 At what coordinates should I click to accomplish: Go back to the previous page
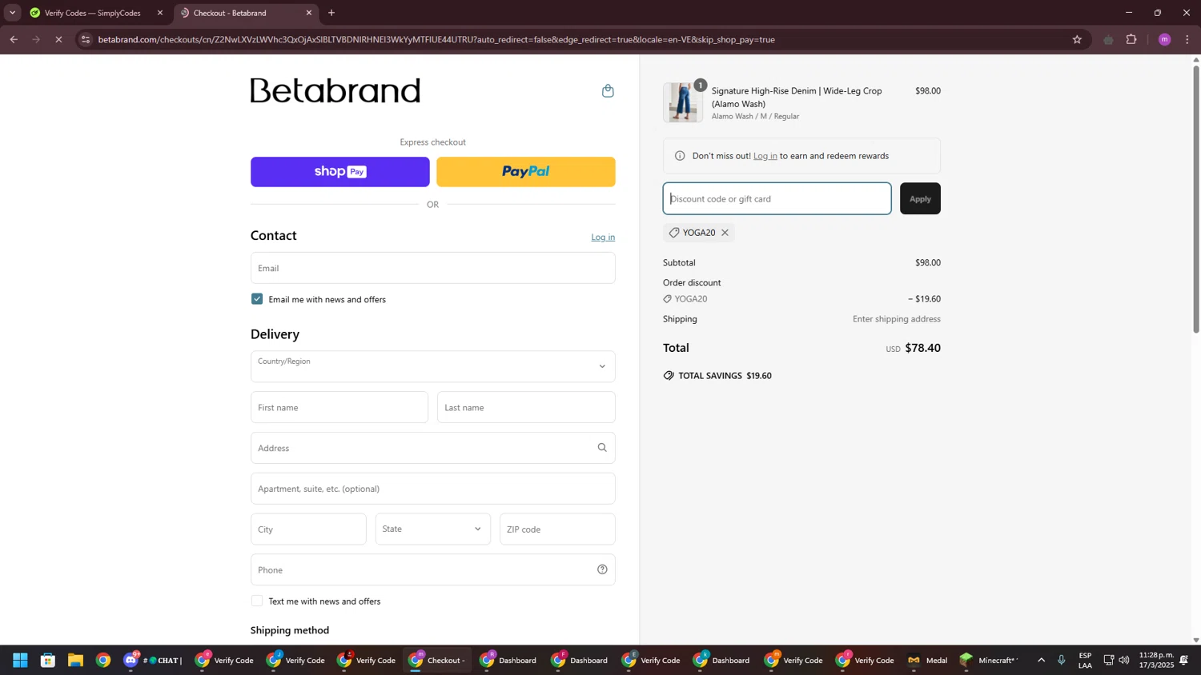(x=14, y=39)
